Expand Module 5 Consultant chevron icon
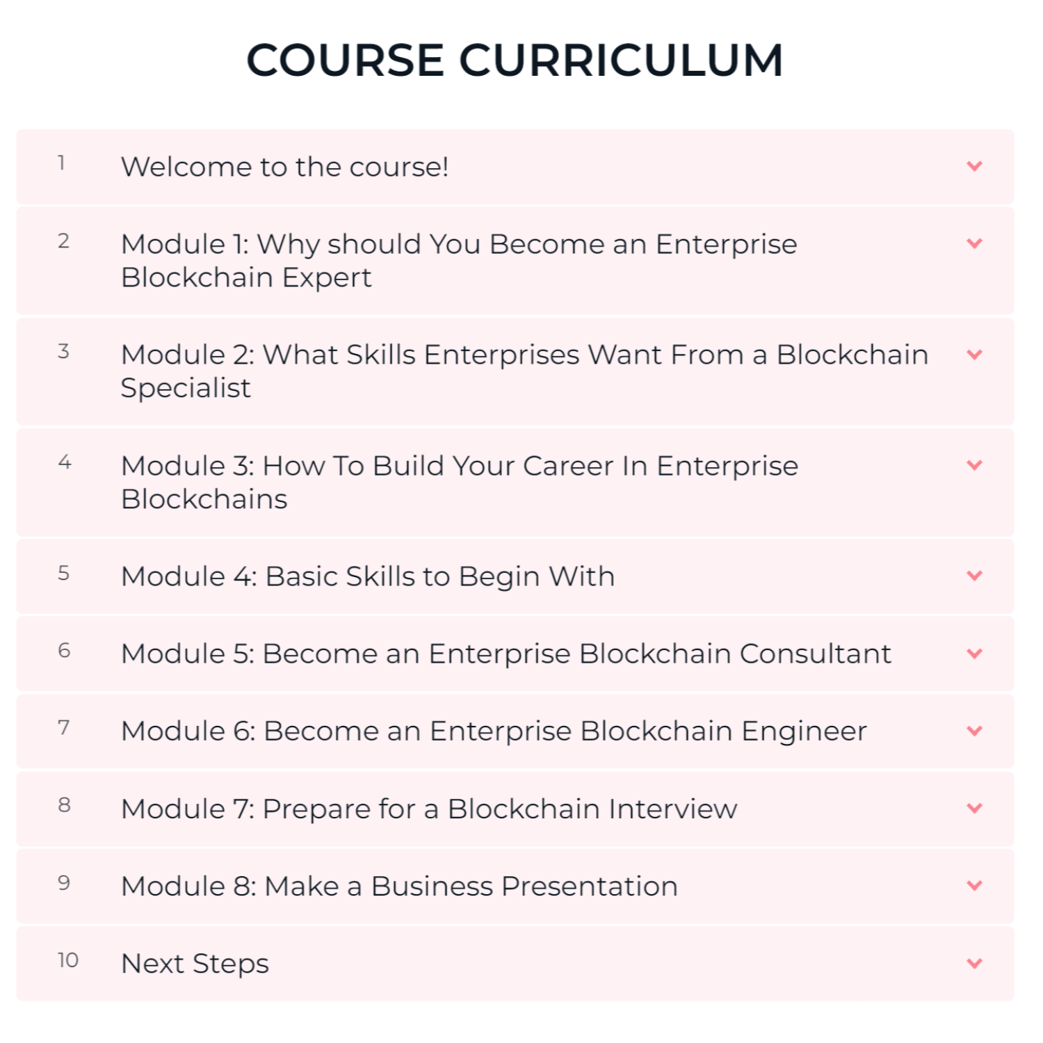 point(974,654)
